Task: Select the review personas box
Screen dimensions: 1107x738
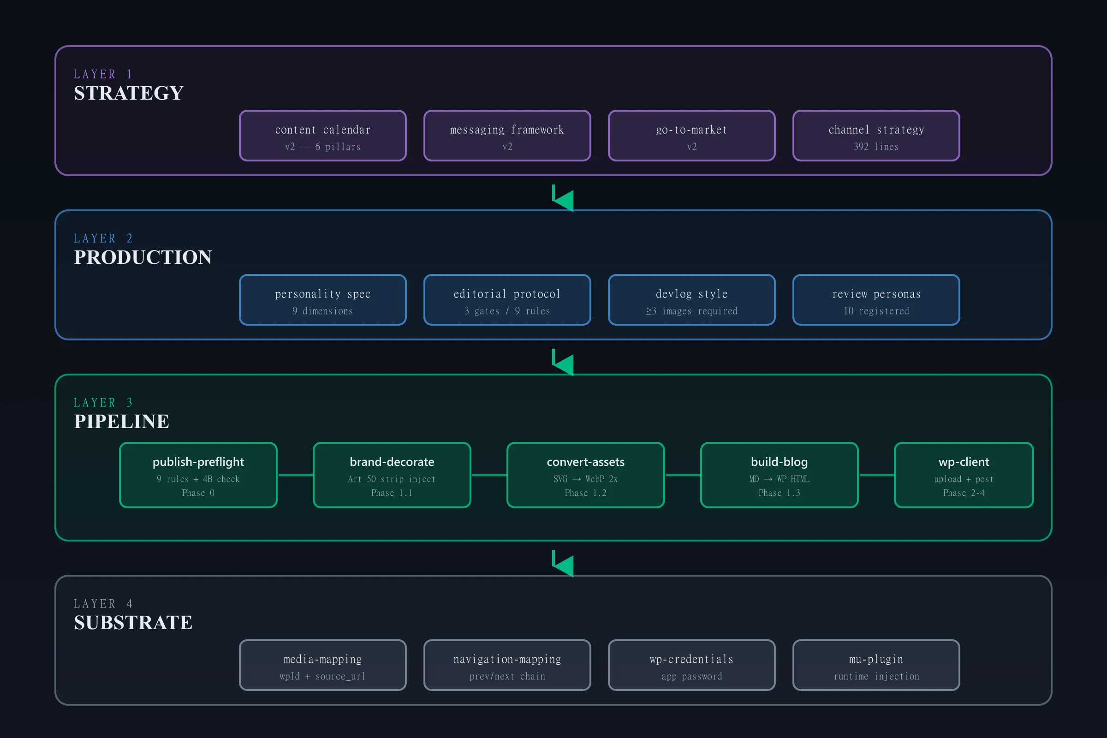Action: point(876,300)
